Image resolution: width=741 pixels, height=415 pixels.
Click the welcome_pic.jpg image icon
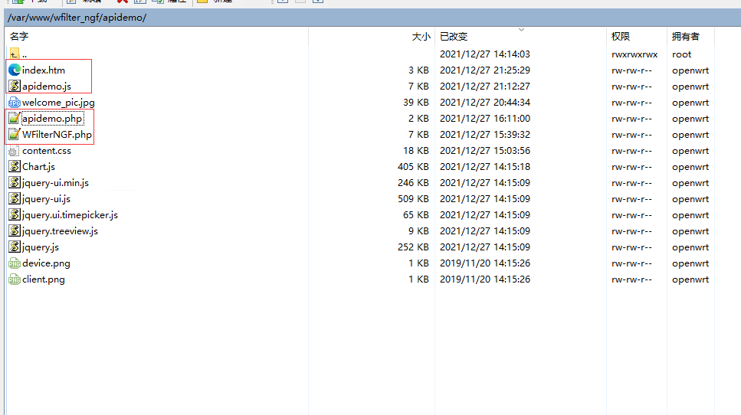point(14,103)
